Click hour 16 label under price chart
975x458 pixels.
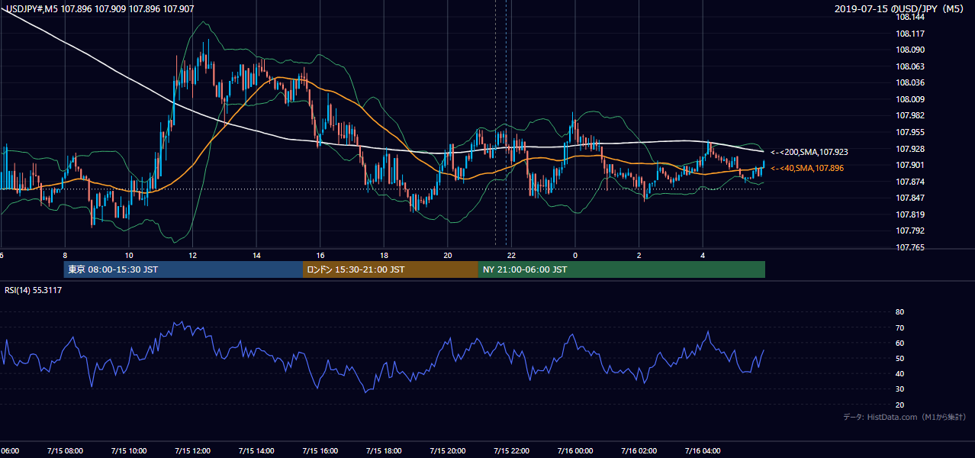(x=320, y=255)
